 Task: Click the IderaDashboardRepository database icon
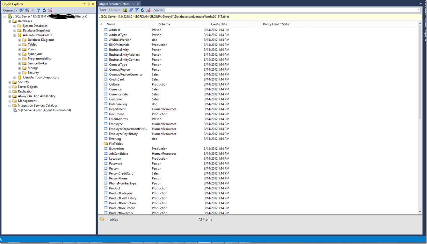pos(19,78)
